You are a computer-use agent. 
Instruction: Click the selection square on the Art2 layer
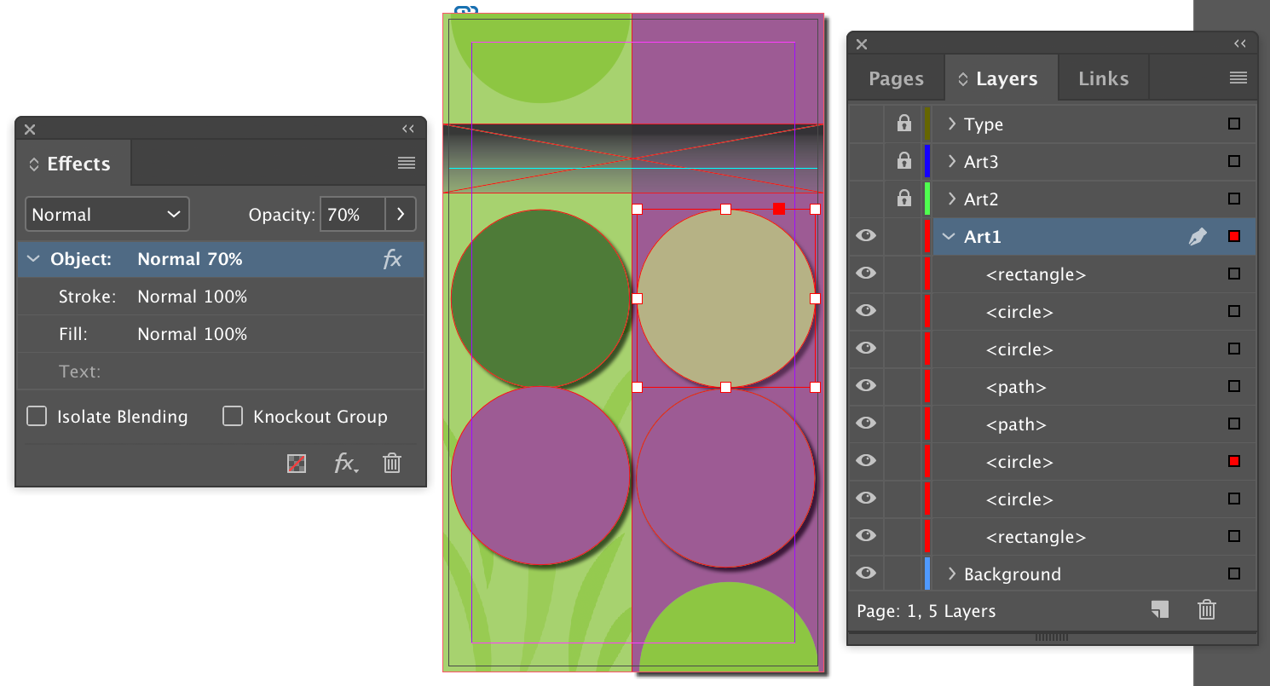(x=1234, y=199)
